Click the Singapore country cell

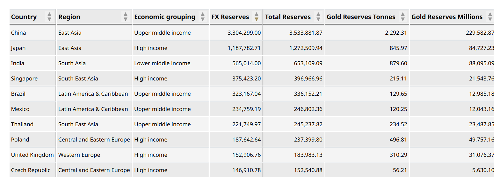pos(24,79)
